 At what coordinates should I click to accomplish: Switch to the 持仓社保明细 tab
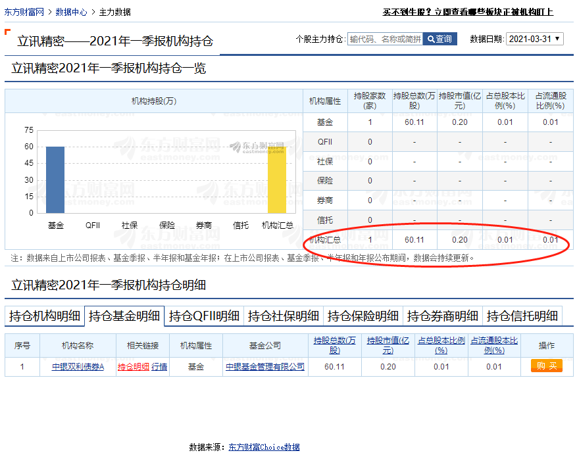click(x=284, y=316)
